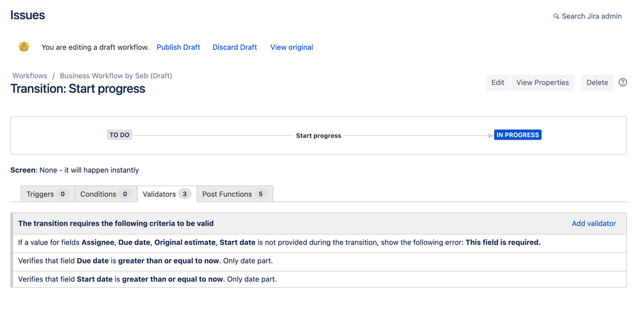
Task: Click the TO DO status lozenge
Action: pos(119,135)
